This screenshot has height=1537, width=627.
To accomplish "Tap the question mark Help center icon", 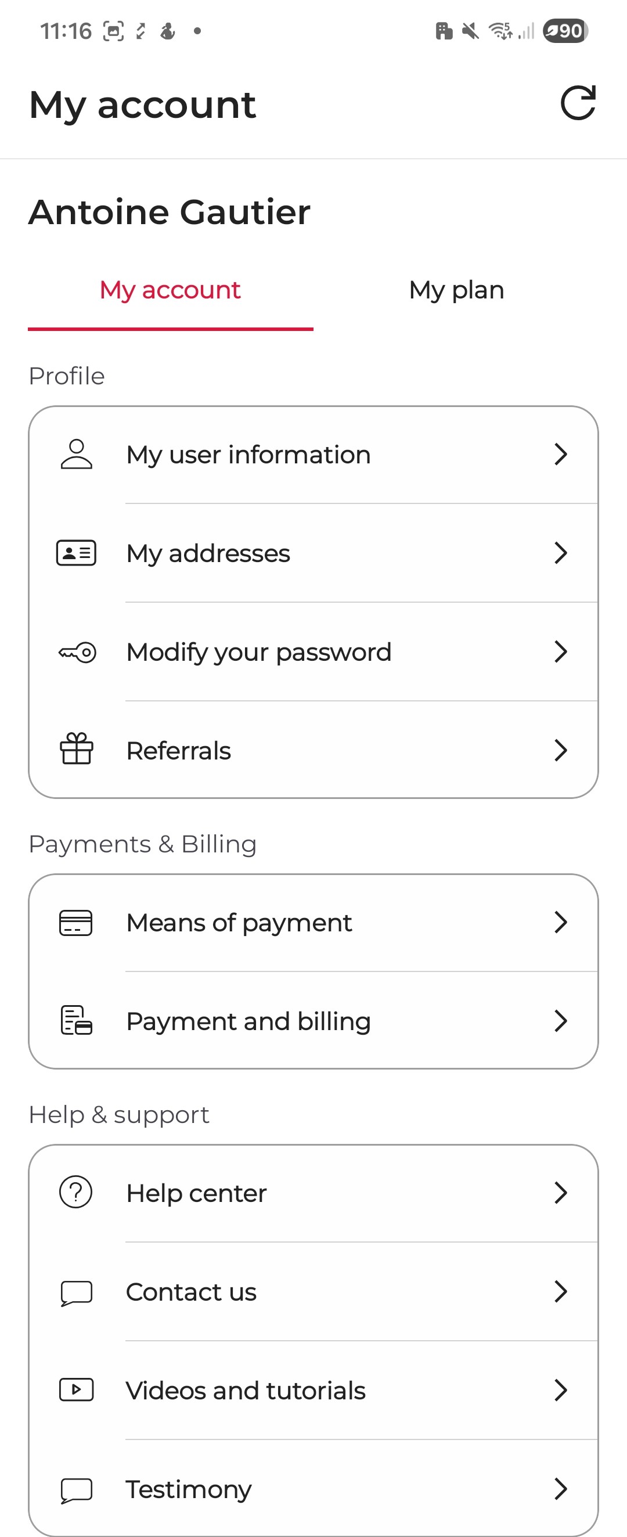I will coord(76,1192).
